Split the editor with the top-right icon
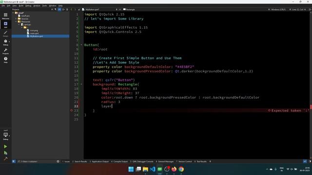The image size is (312, 175). (x=310, y=9)
